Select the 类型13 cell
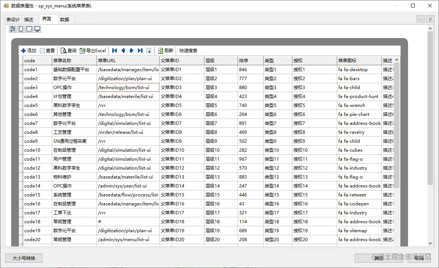Image resolution: width=439 pixels, height=268 pixels. [278, 177]
